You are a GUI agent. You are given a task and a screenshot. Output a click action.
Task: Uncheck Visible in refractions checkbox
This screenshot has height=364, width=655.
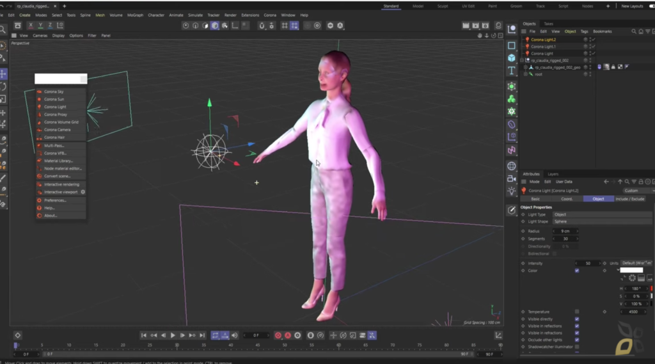[x=577, y=333]
